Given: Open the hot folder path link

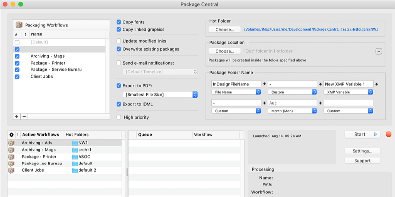Looking at the screenshot, I should [311, 30].
